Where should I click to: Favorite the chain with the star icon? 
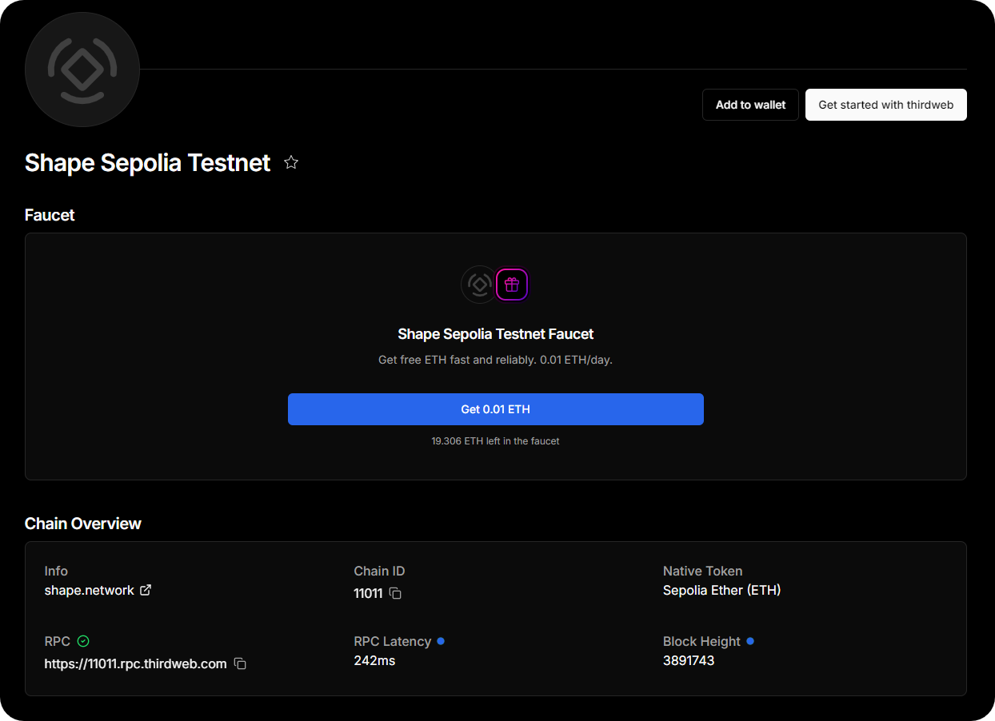point(291,163)
